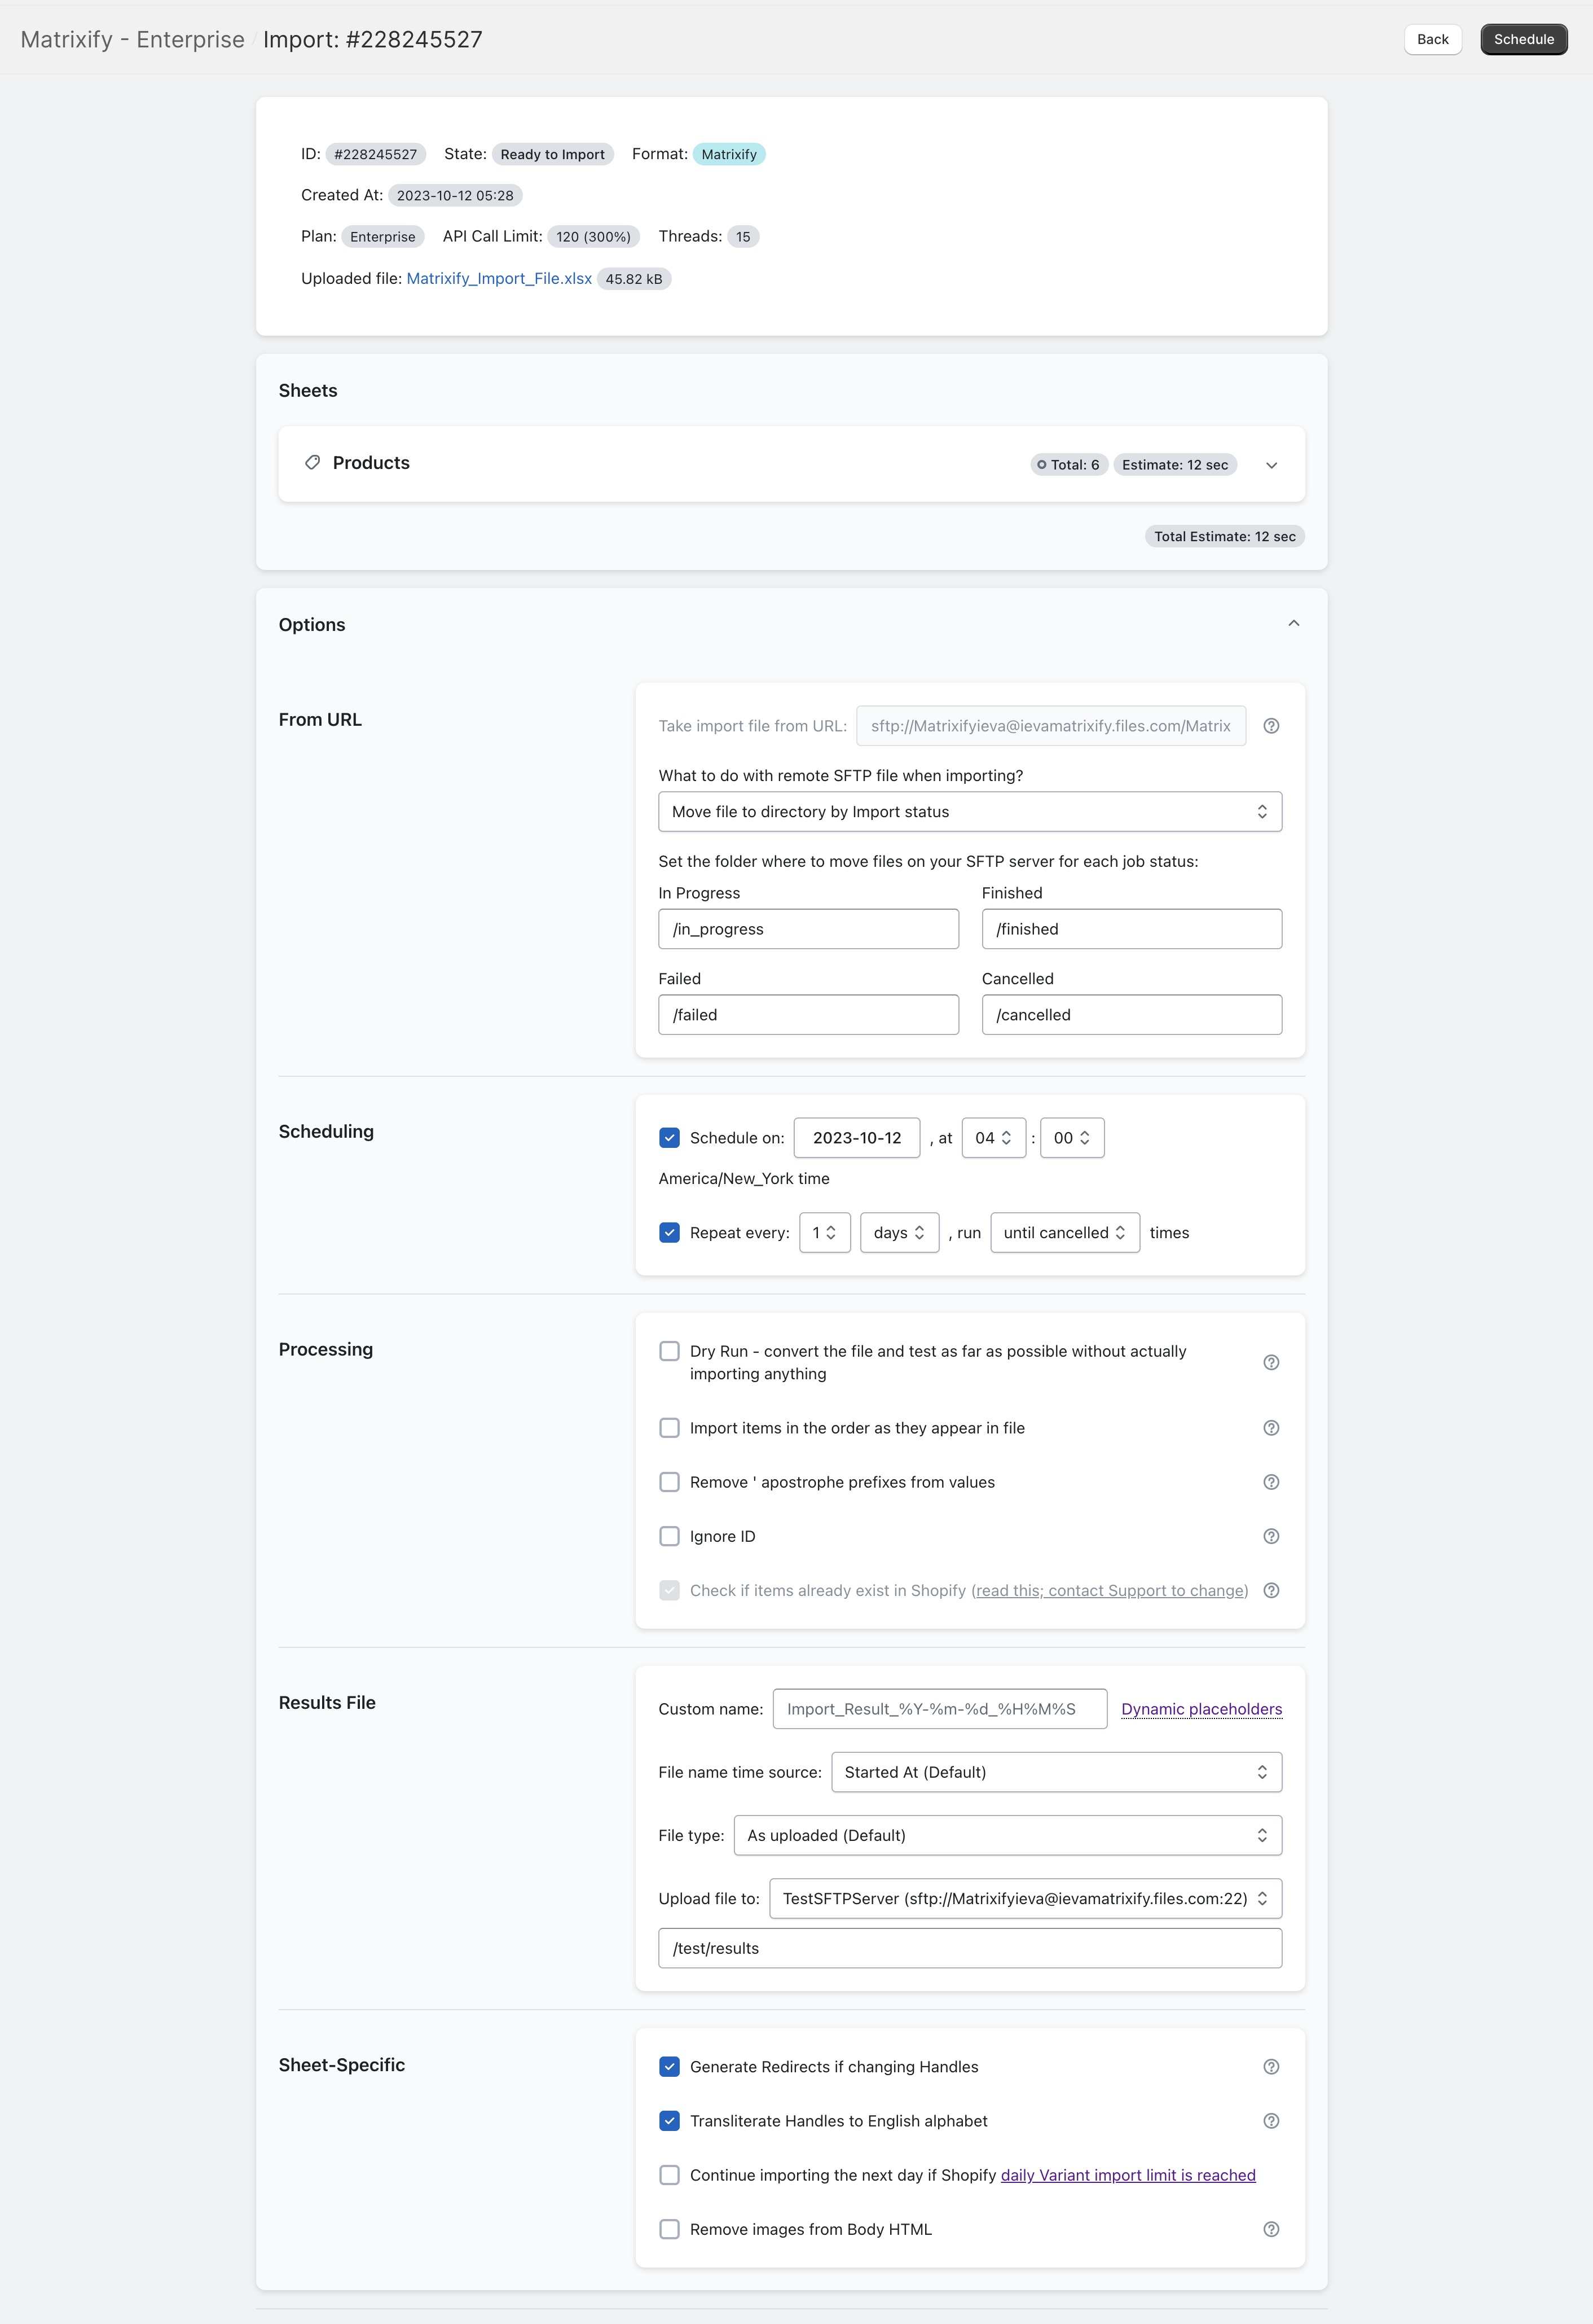Click help icon for Import items in order
This screenshot has height=2324, width=1593.
pos(1270,1428)
